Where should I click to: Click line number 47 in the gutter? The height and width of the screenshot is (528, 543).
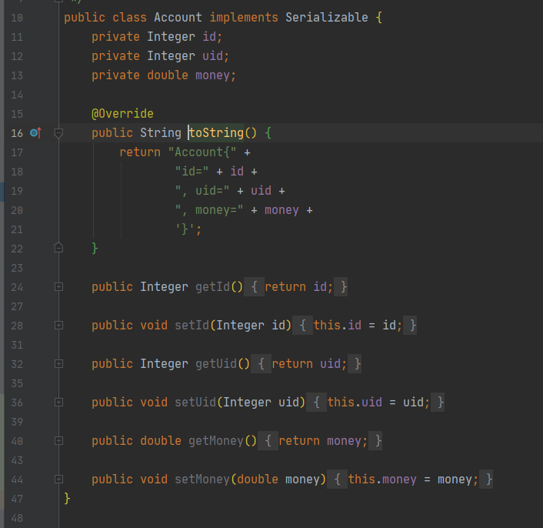(17, 499)
